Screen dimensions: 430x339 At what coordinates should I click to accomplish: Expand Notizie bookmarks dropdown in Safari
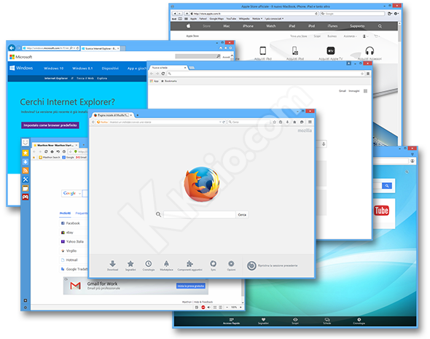click(257, 19)
